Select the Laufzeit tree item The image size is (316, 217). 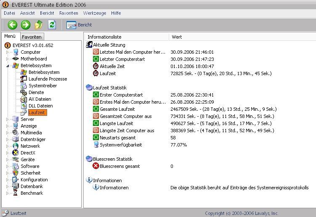(38, 112)
